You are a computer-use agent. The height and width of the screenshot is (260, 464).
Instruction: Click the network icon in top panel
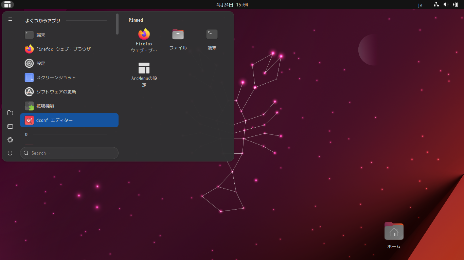point(436,4)
